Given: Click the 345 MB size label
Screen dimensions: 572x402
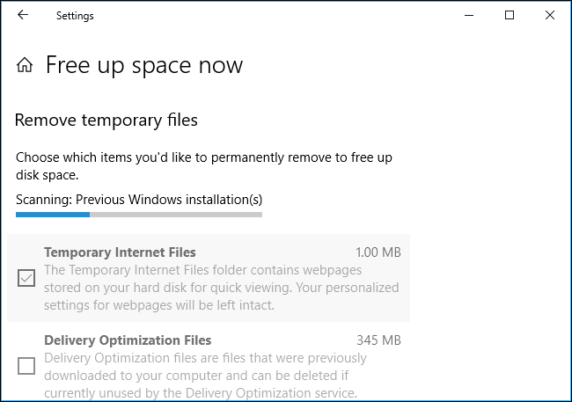Looking at the screenshot, I should pyautogui.click(x=379, y=340).
